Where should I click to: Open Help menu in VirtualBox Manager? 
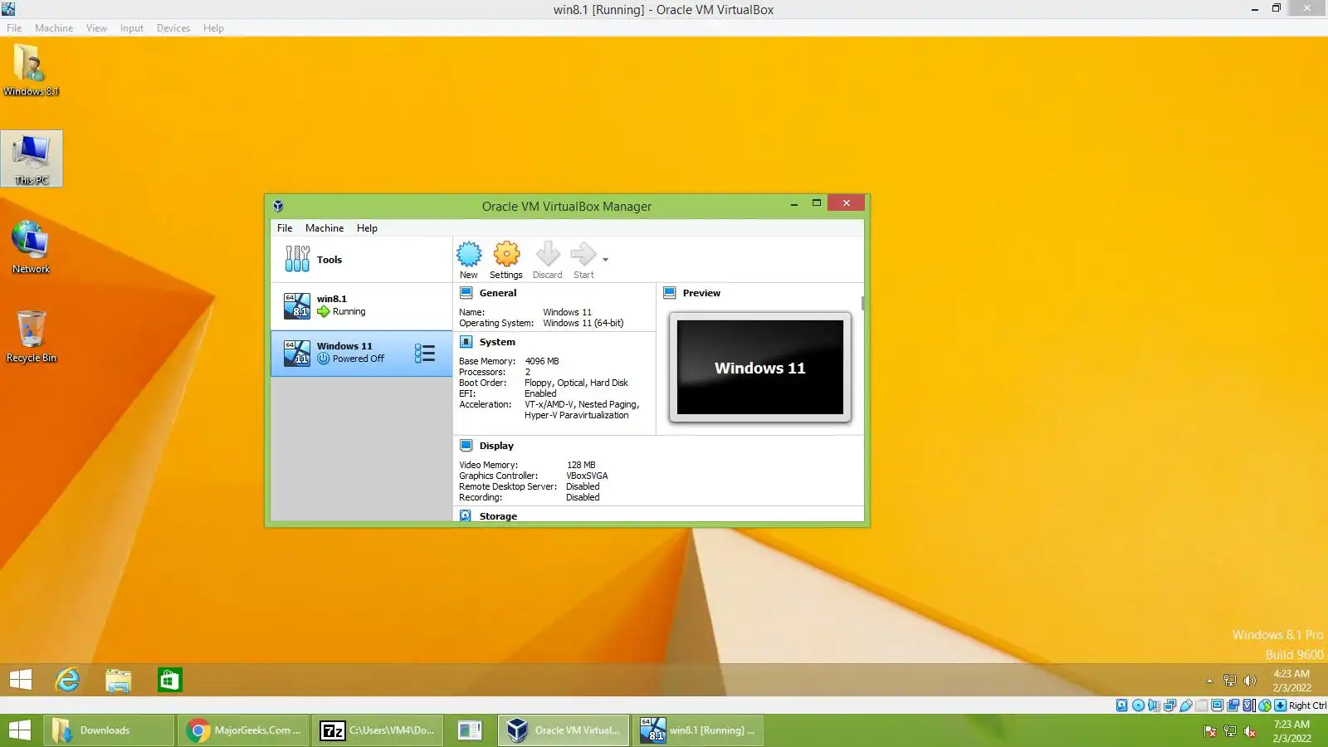click(367, 228)
